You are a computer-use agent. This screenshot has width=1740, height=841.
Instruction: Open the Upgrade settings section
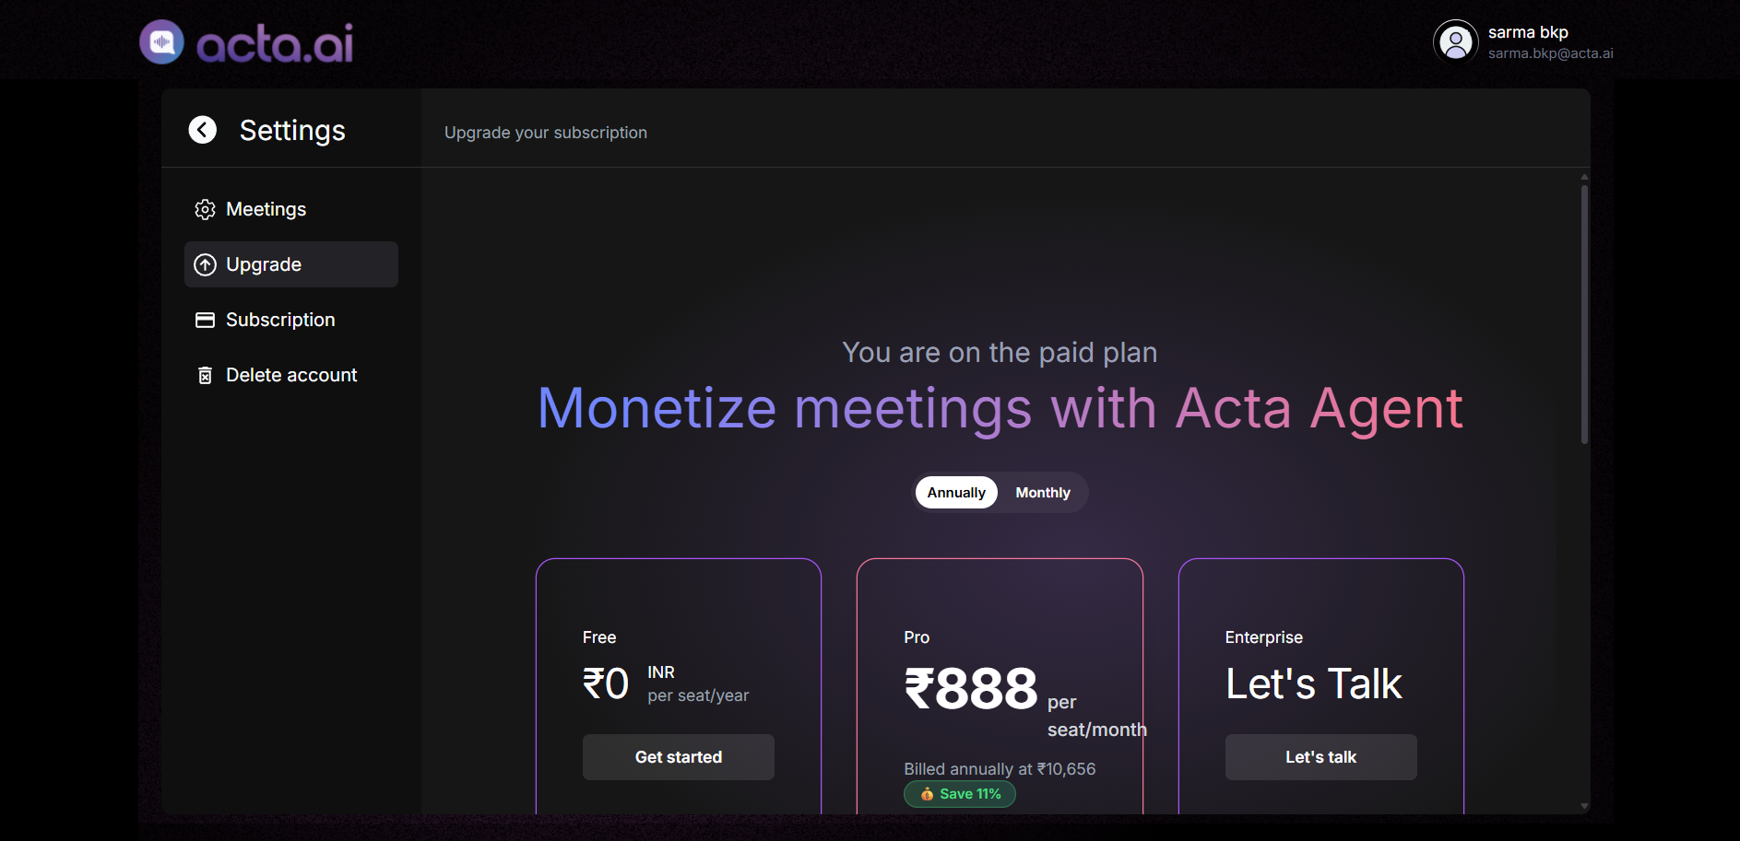263,264
